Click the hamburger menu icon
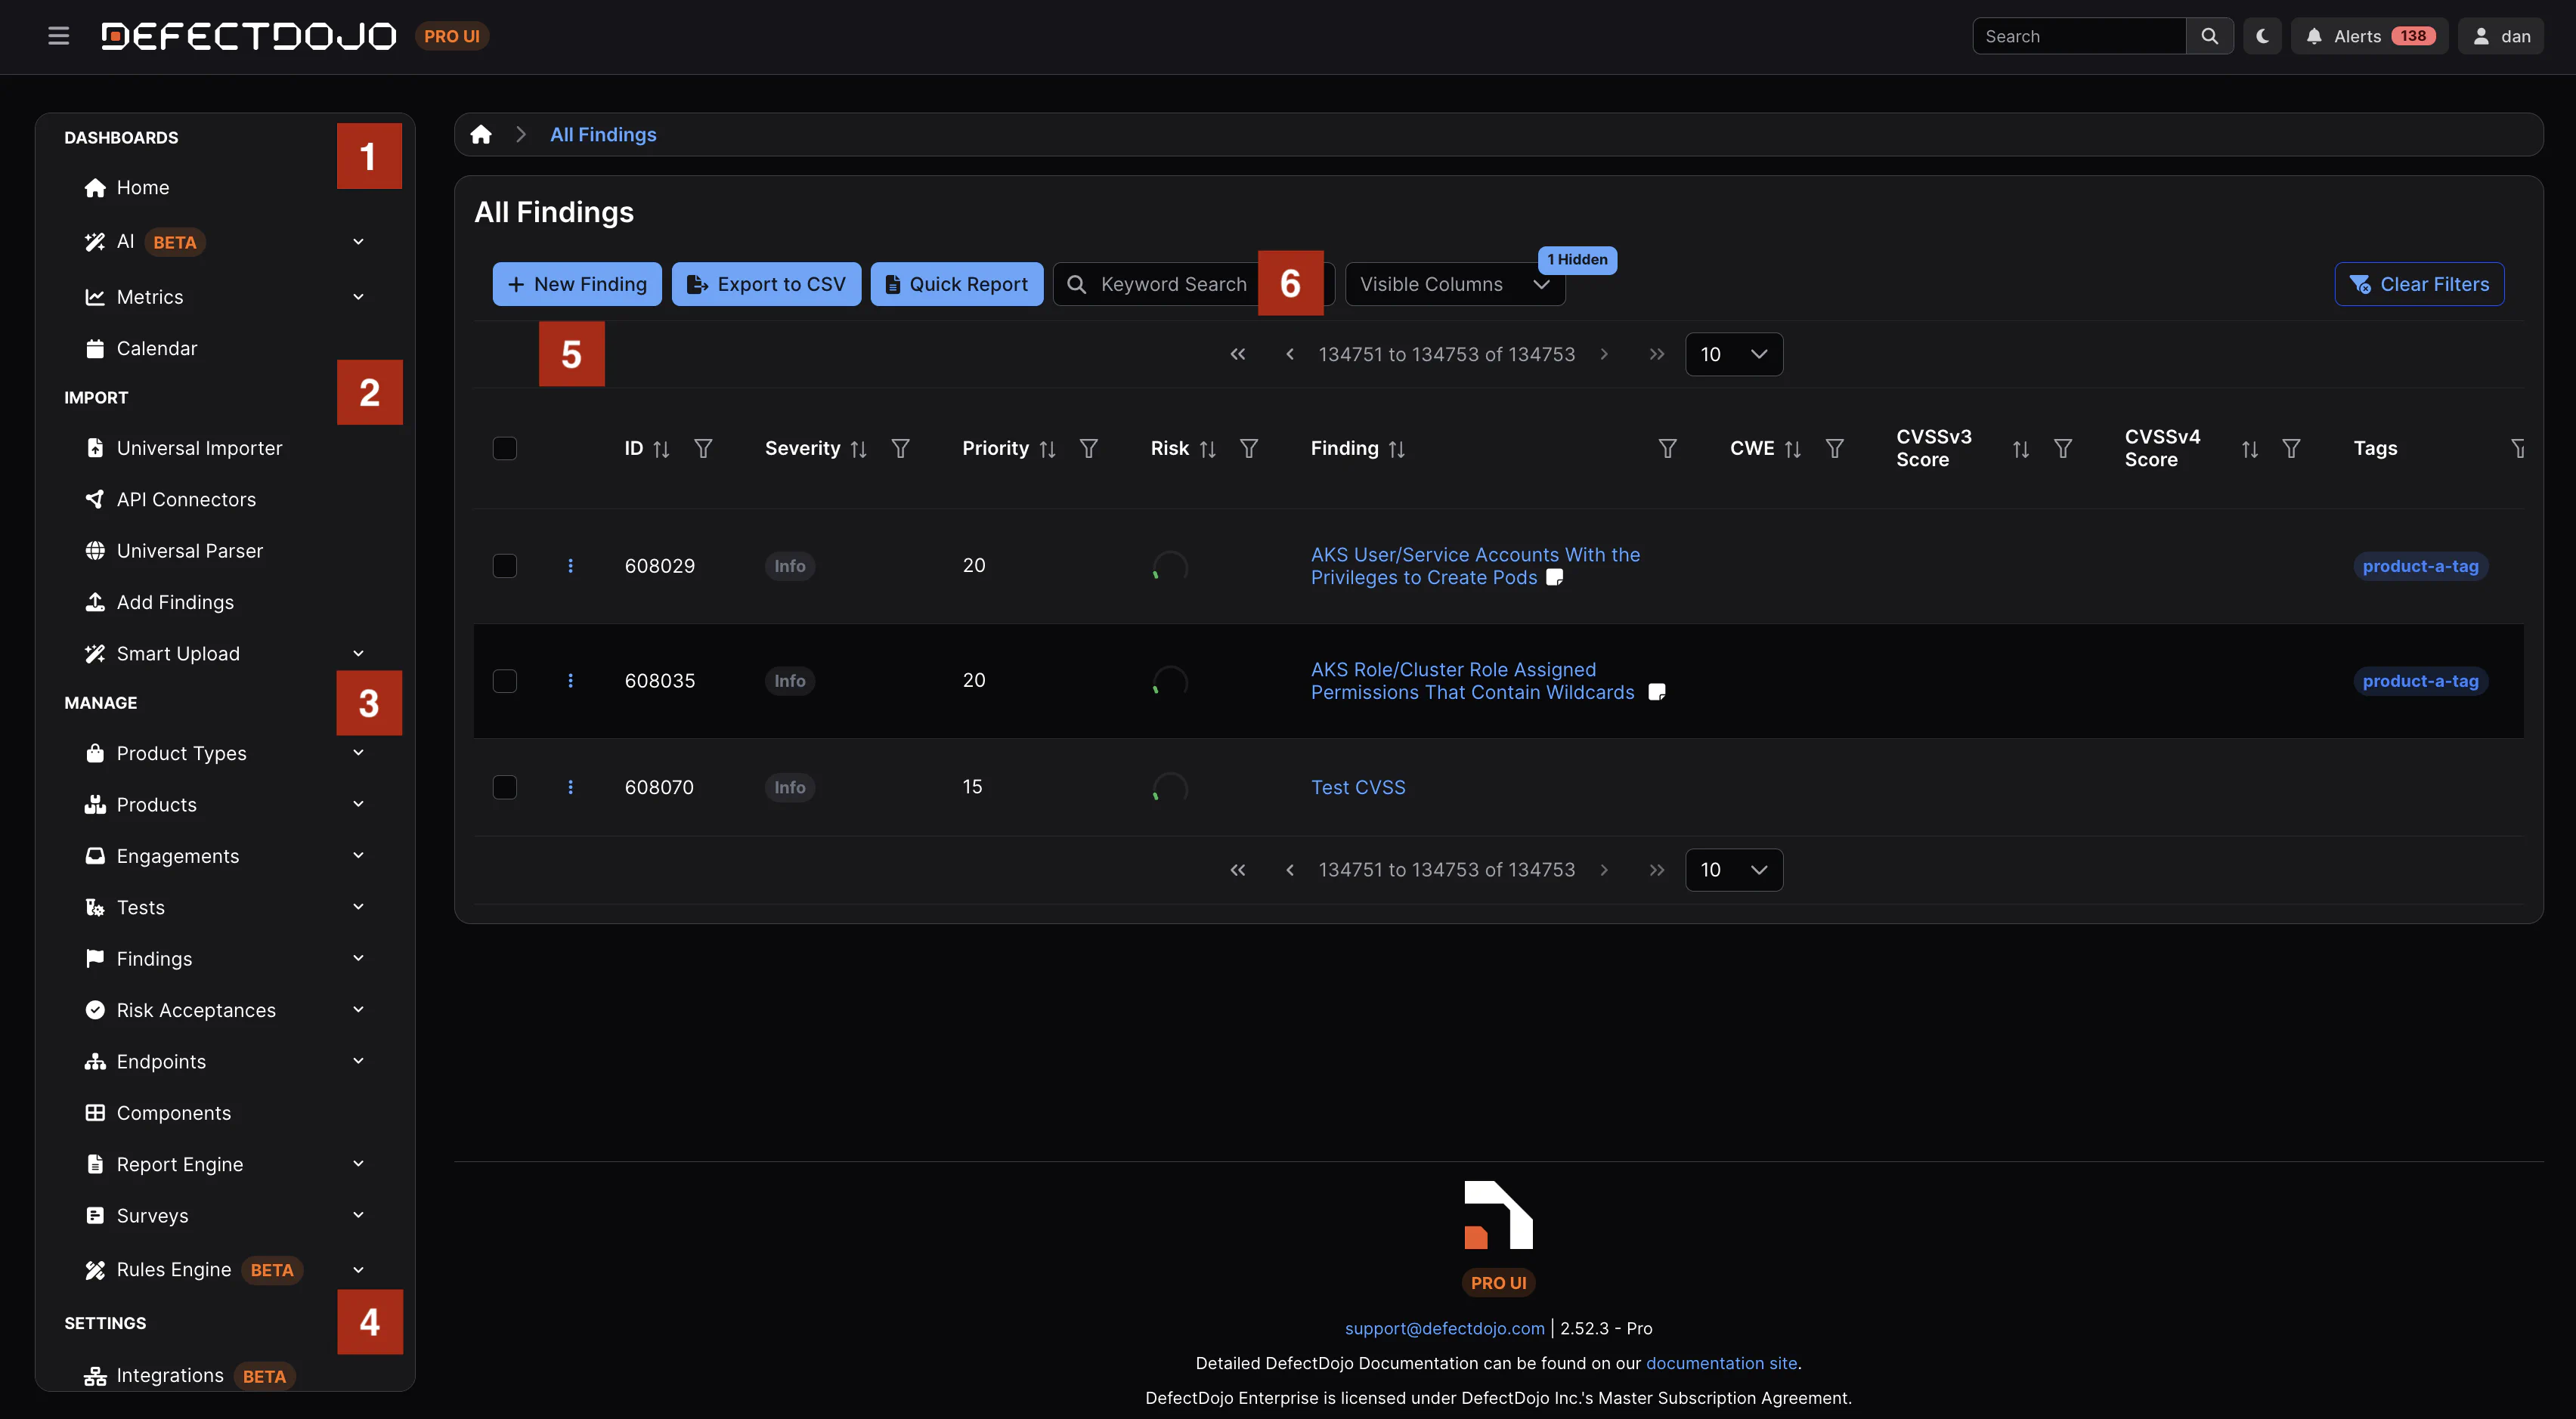The height and width of the screenshot is (1419, 2576). tap(58, 36)
